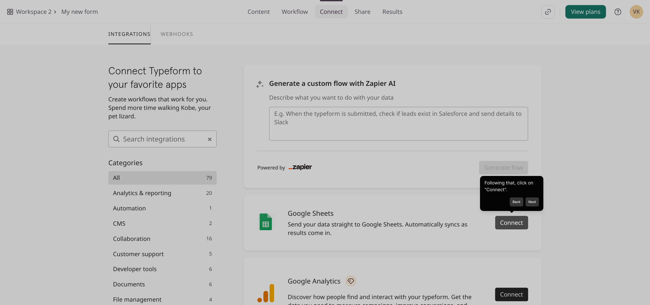This screenshot has width=650, height=305.
Task: Switch to the Webhooks sub-tab
Action: pyautogui.click(x=177, y=34)
